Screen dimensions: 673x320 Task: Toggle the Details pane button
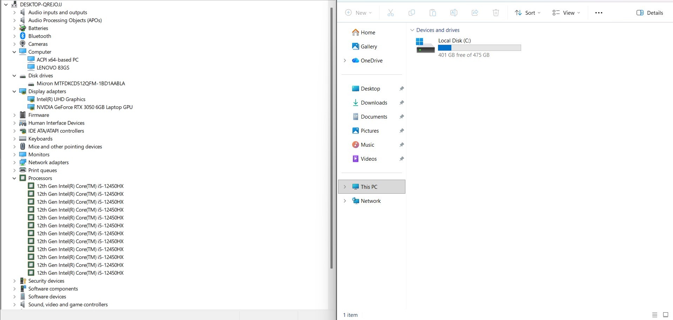(650, 13)
